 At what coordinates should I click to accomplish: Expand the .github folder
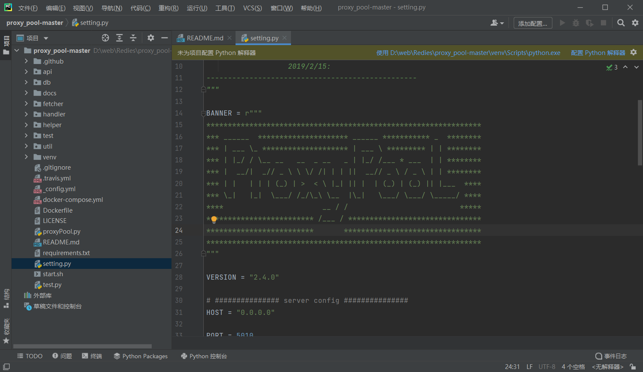click(x=26, y=61)
